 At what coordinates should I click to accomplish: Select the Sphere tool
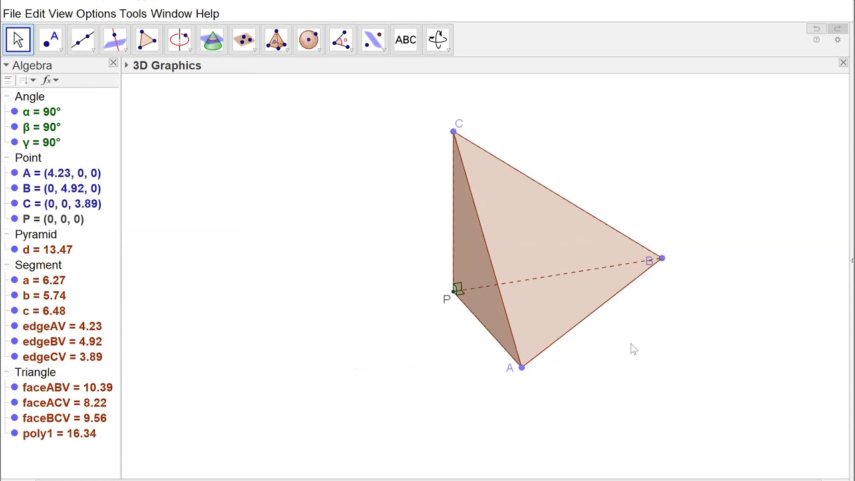tap(309, 40)
